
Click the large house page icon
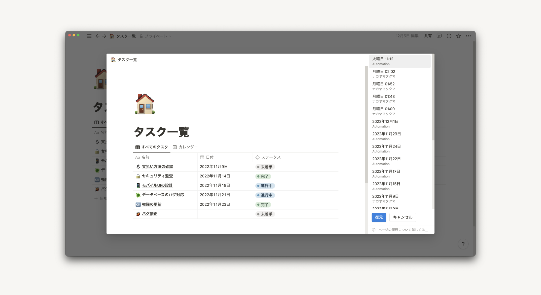(145, 104)
